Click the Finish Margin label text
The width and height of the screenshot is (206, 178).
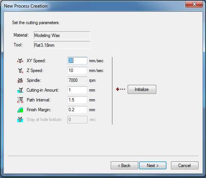point(39,110)
